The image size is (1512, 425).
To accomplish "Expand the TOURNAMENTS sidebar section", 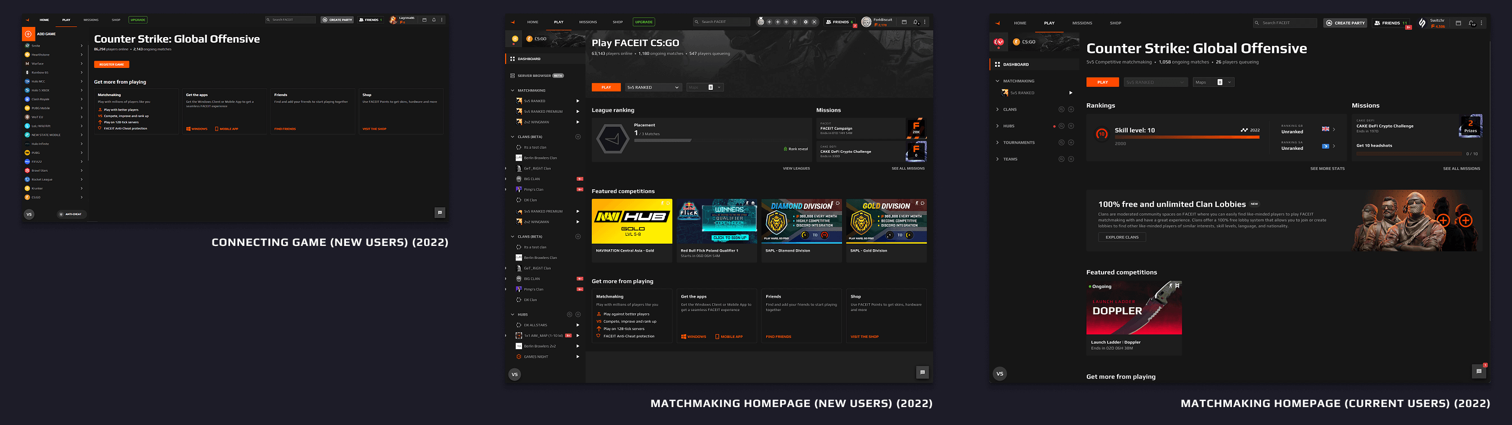I will pos(1018,143).
